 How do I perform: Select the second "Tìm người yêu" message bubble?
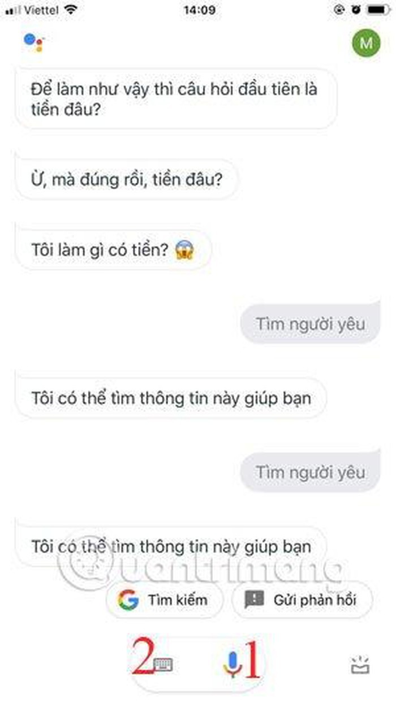tap(311, 472)
